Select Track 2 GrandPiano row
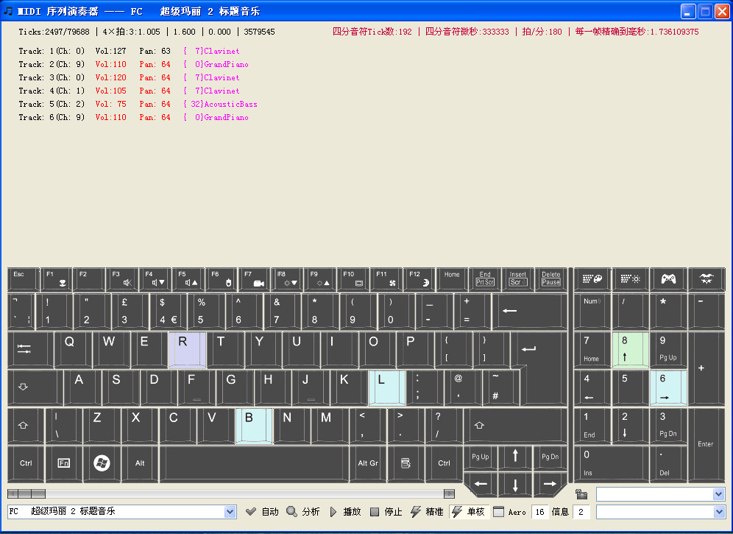733x534 pixels. click(134, 64)
